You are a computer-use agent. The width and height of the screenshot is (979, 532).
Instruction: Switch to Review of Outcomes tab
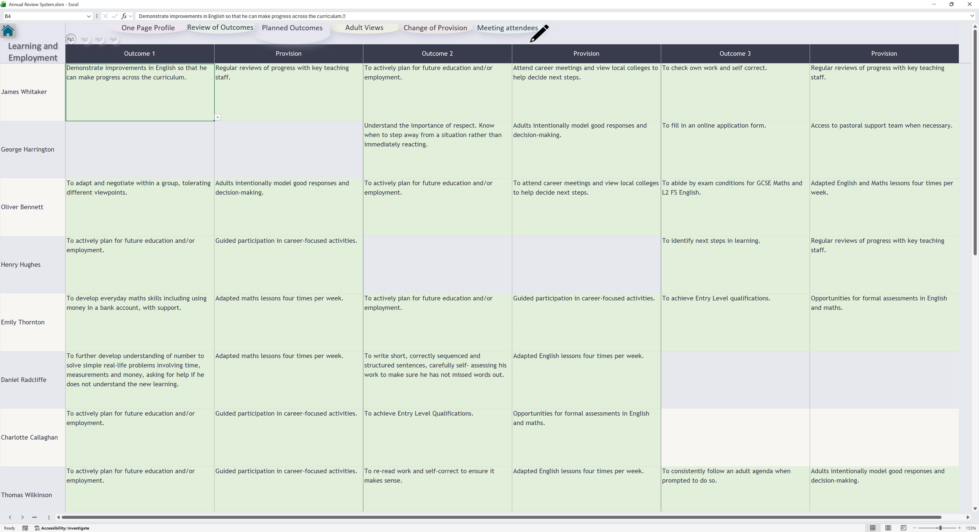220,27
